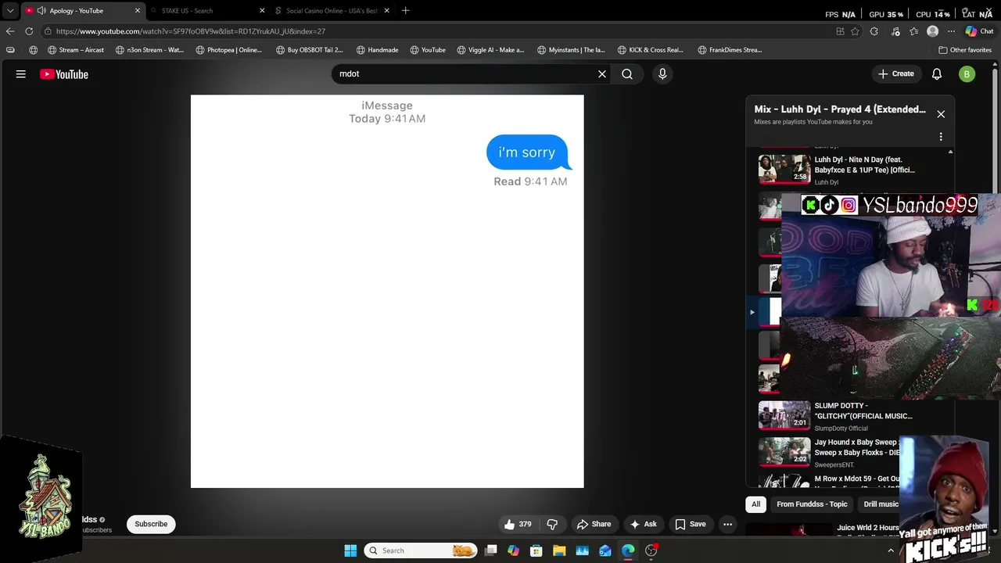Dislike the video with thumbs down
Image resolution: width=1001 pixels, height=563 pixels.
tap(552, 524)
